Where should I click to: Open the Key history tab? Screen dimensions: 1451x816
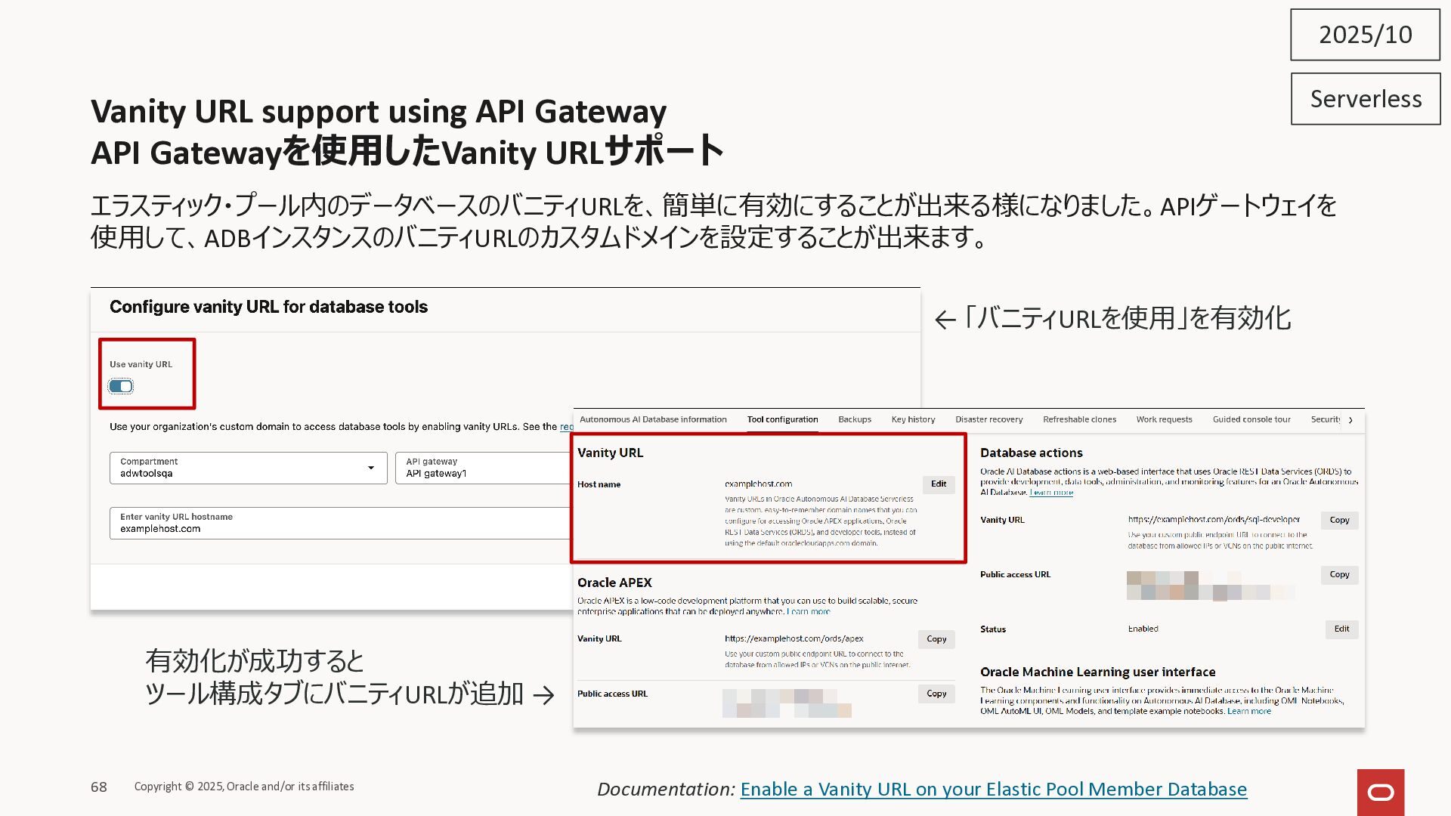(913, 419)
